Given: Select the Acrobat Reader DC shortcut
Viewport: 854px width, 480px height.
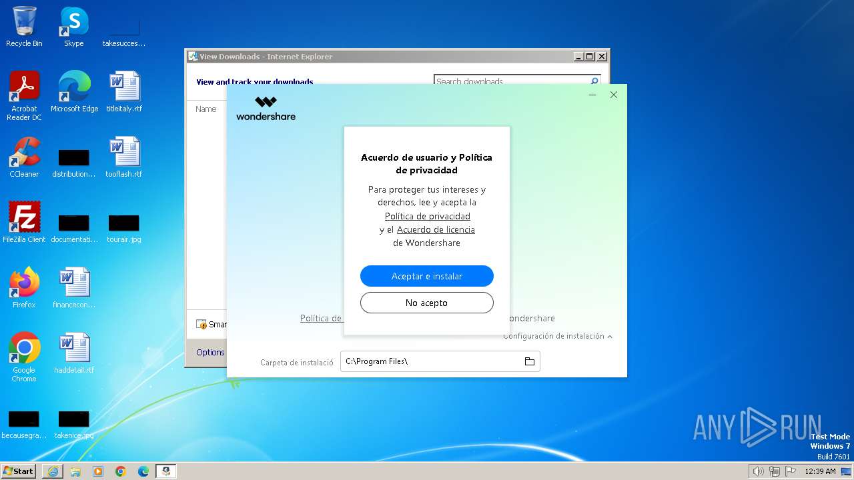Looking at the screenshot, I should pyautogui.click(x=24, y=96).
